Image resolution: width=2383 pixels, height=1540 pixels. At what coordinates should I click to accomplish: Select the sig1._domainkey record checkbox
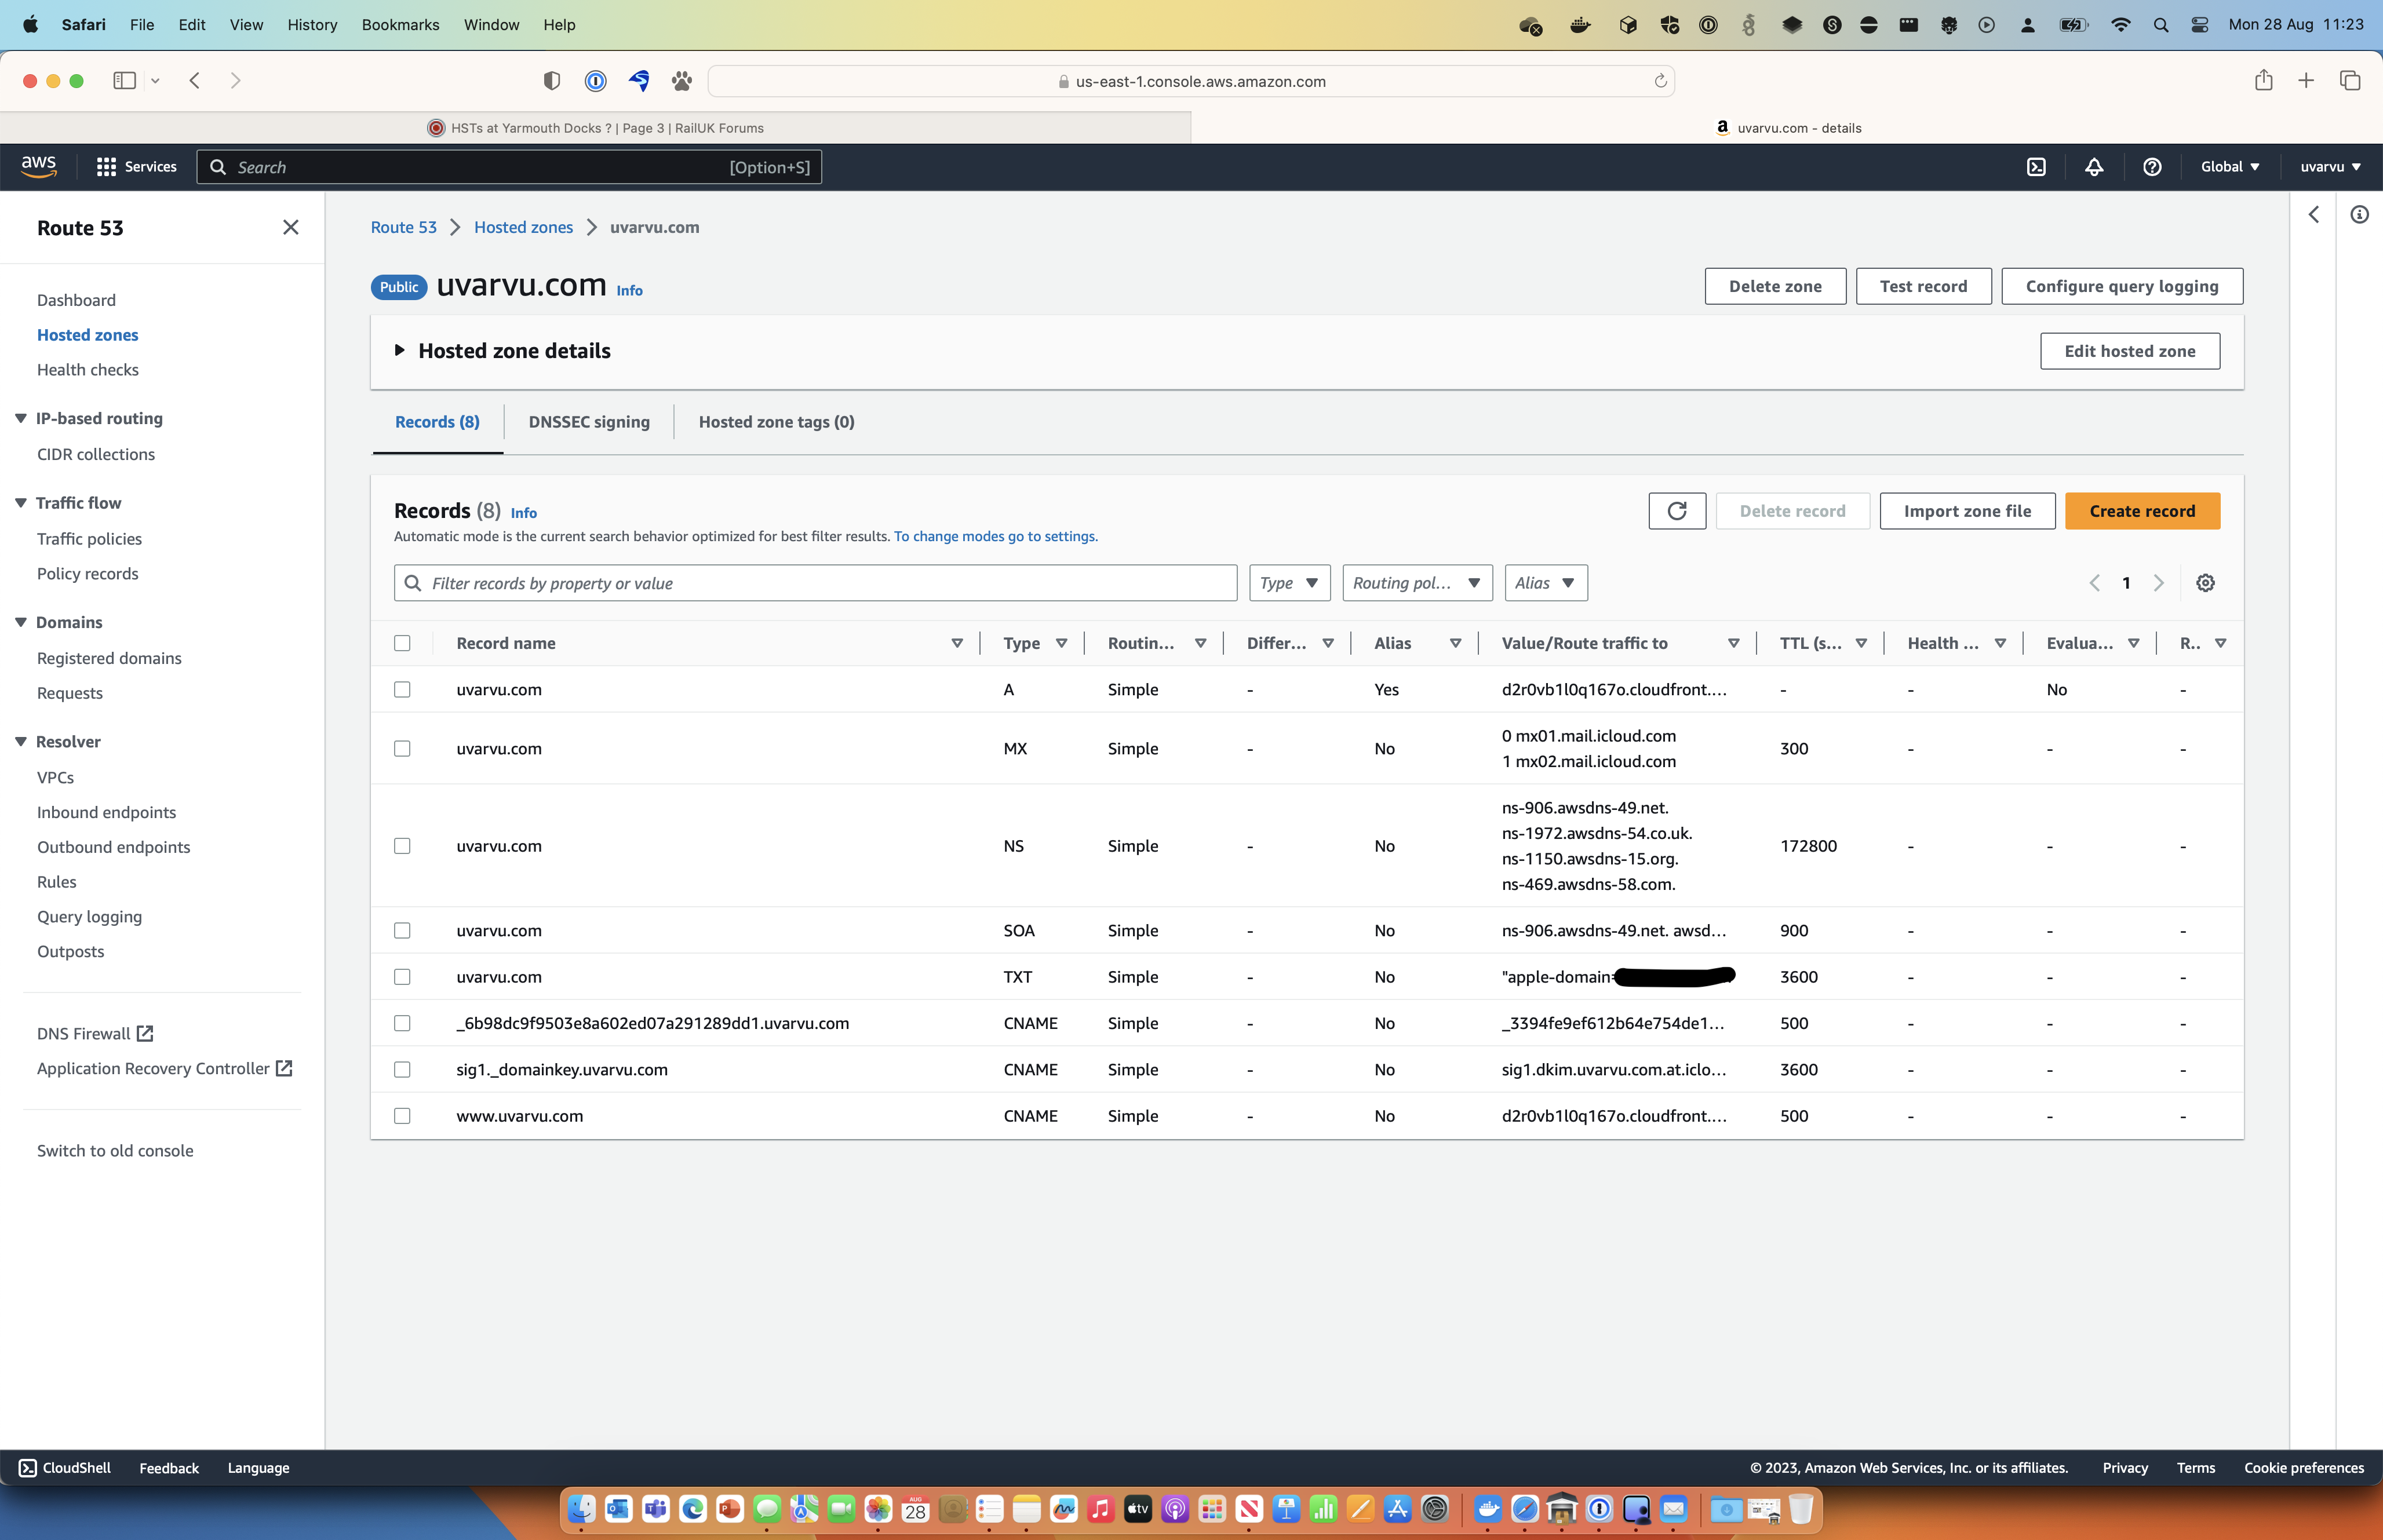(x=402, y=1069)
